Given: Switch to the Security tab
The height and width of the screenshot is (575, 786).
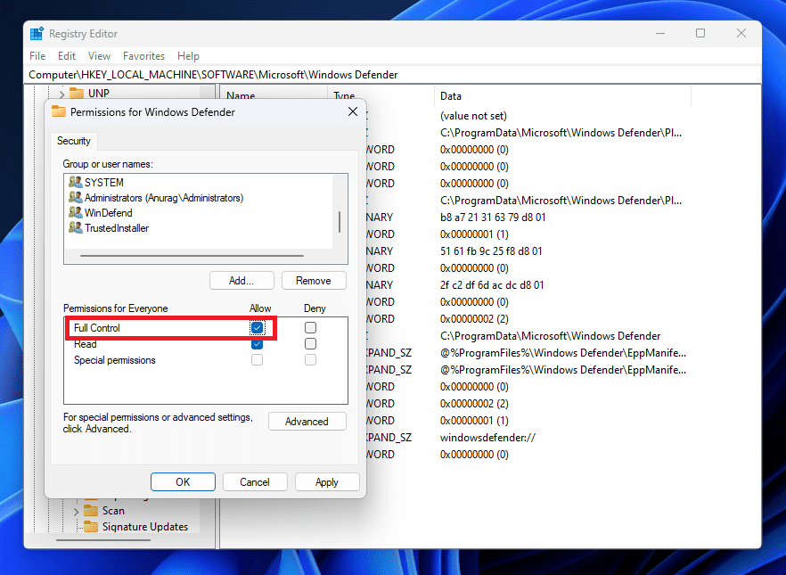Looking at the screenshot, I should click(x=74, y=141).
